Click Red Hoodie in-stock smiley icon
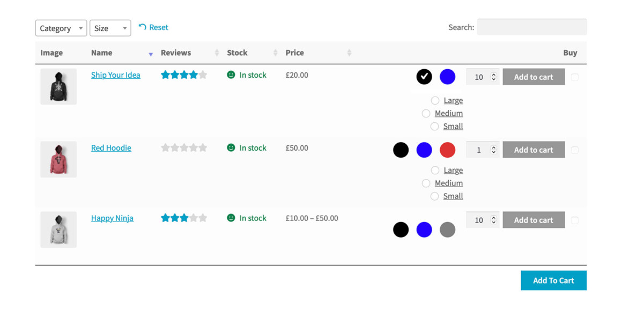This screenshot has height=310, width=622. click(231, 147)
